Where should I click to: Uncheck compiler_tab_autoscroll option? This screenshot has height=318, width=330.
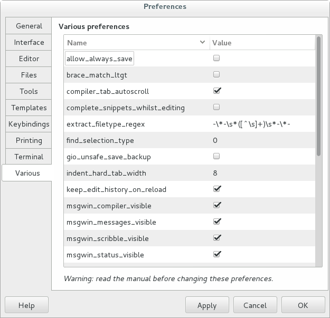click(216, 91)
